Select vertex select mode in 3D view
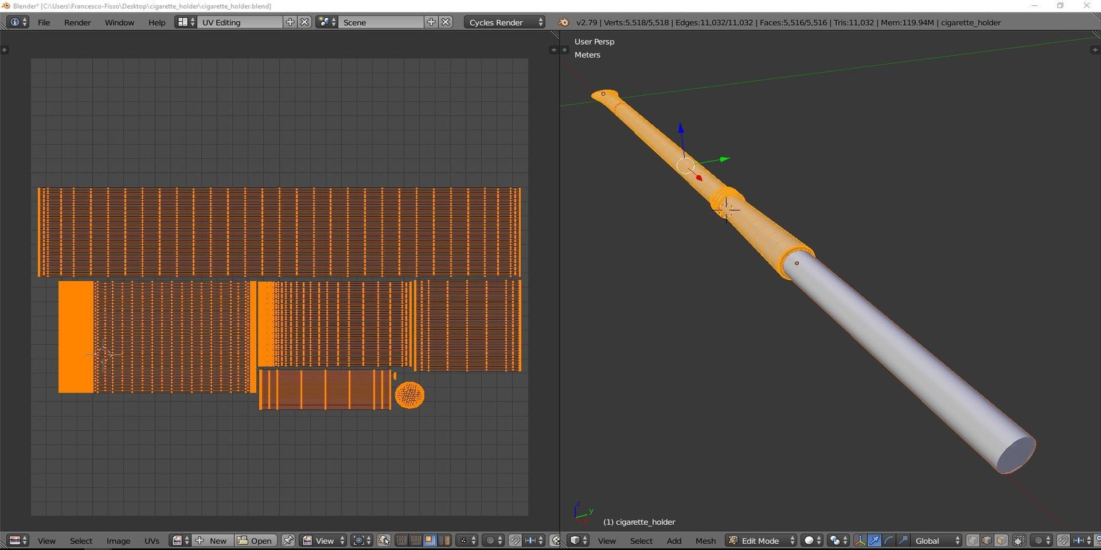1101x550 pixels. point(973,540)
